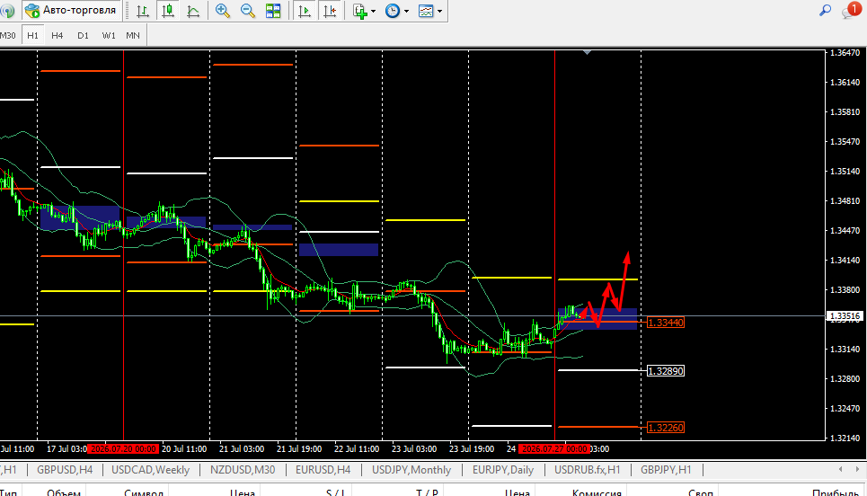Click the 1.34810 price scale value

click(x=845, y=201)
